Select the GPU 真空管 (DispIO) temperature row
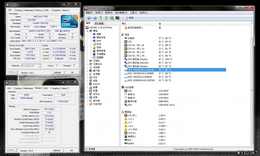 tap(175, 59)
